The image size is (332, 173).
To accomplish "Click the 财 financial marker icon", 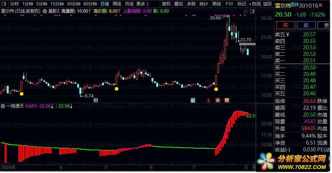I will coord(96,100).
